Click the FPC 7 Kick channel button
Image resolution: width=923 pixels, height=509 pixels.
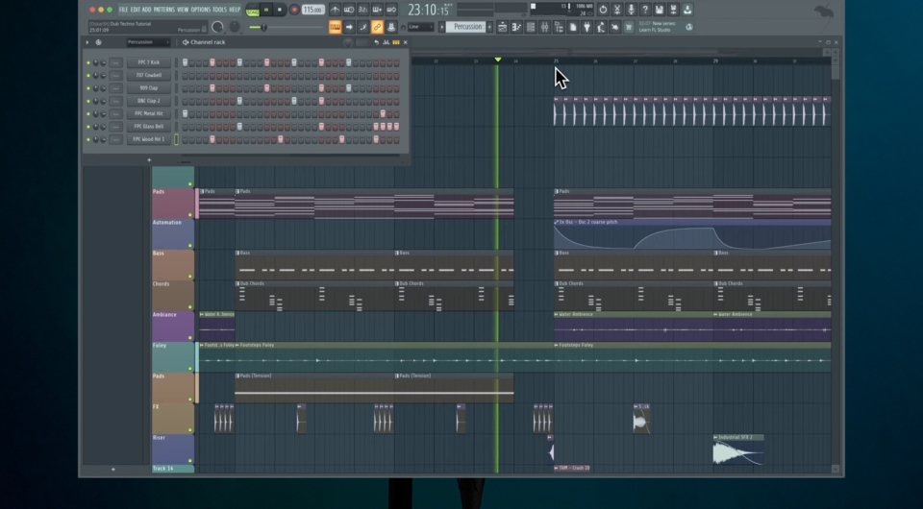pos(149,62)
